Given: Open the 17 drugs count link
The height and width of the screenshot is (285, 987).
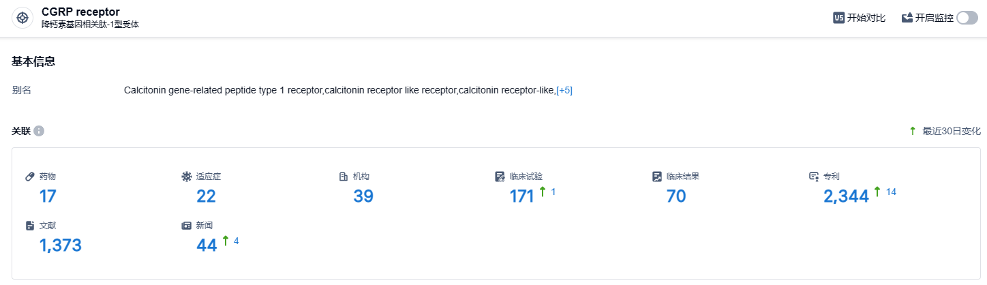Looking at the screenshot, I should [x=48, y=196].
